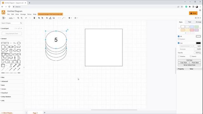The width and height of the screenshot is (203, 114).
Task: Add a new page with the plus button
Action: point(44,113)
